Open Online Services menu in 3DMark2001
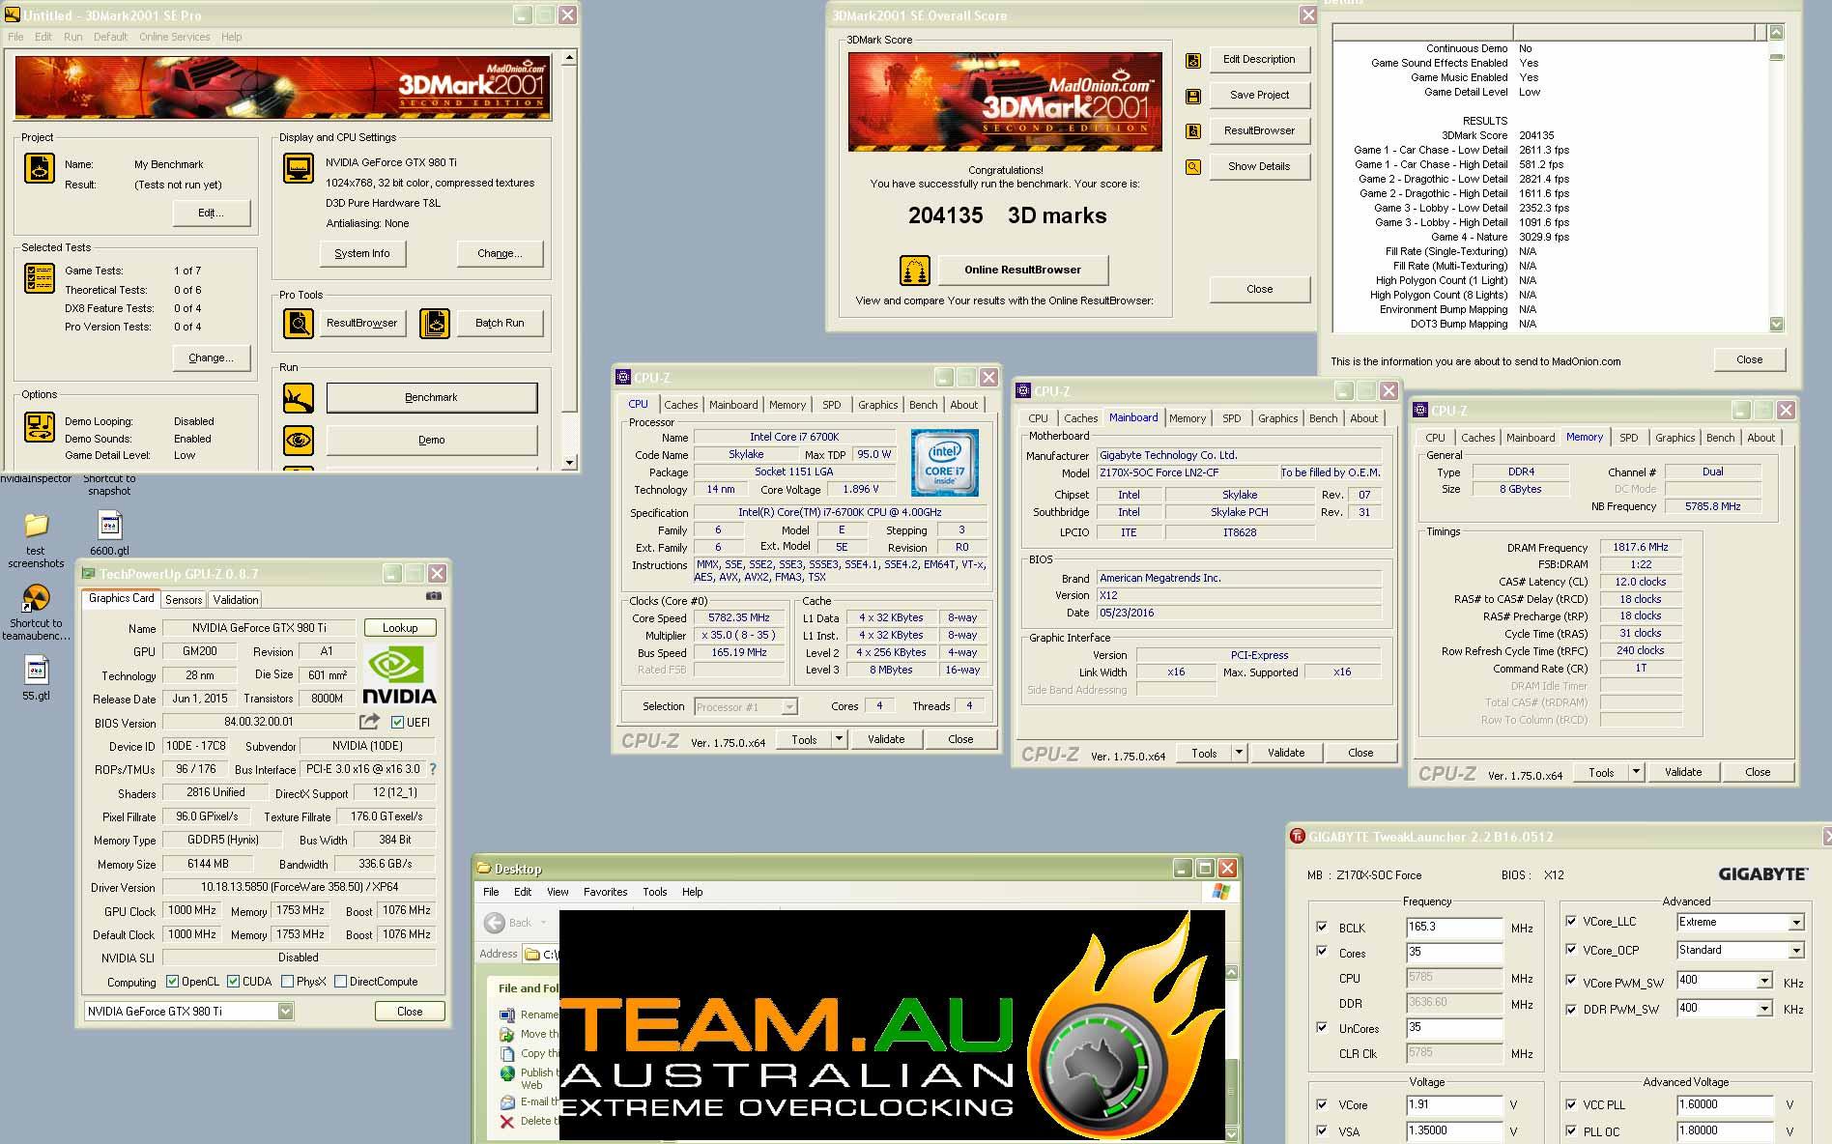This screenshot has height=1144, width=1832. tap(174, 37)
